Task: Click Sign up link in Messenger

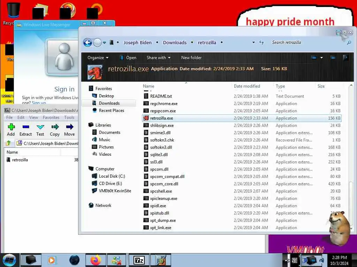Action: (x=39, y=103)
